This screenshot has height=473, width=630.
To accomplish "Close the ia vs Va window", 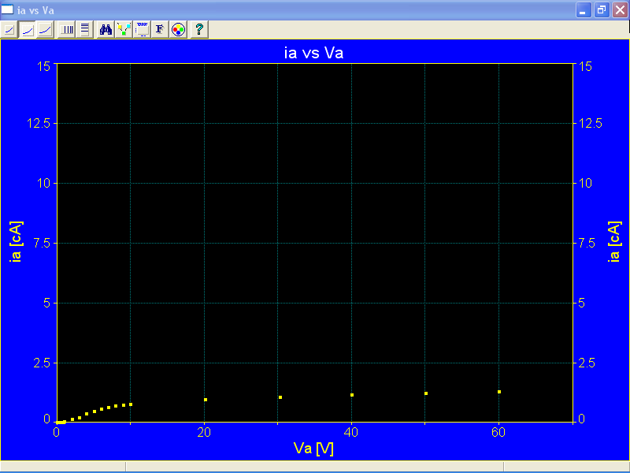I will tap(620, 10).
